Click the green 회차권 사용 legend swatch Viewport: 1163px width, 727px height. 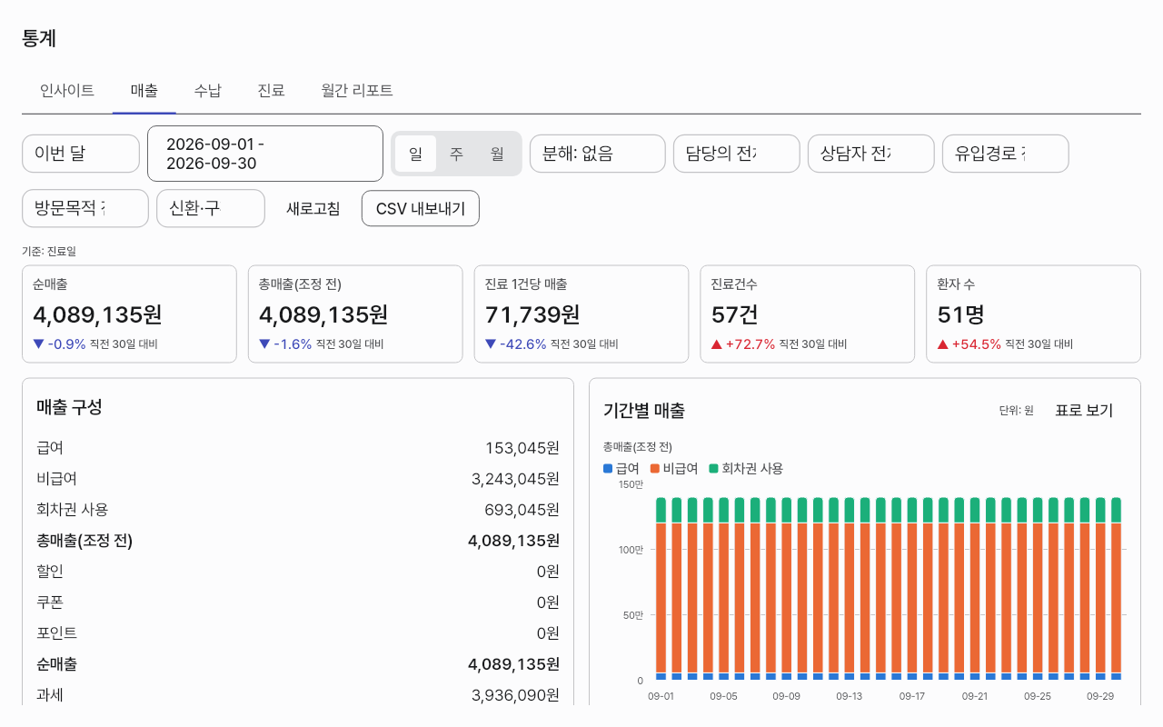pos(713,469)
